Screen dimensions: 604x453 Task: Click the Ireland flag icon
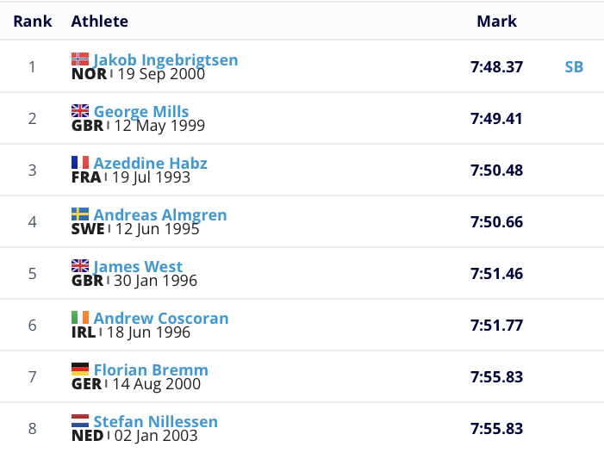coord(80,318)
